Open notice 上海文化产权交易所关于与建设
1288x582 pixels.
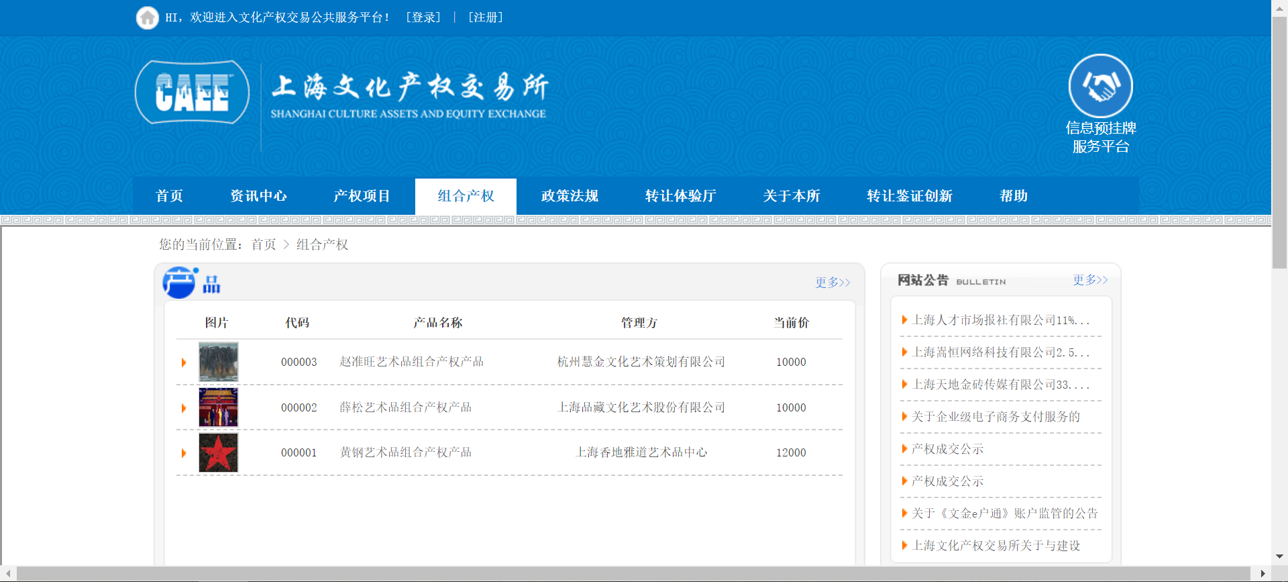tap(996, 546)
